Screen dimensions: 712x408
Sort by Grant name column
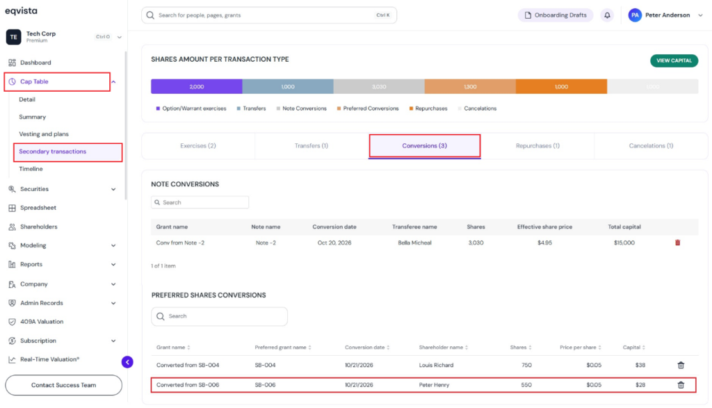coord(173,348)
